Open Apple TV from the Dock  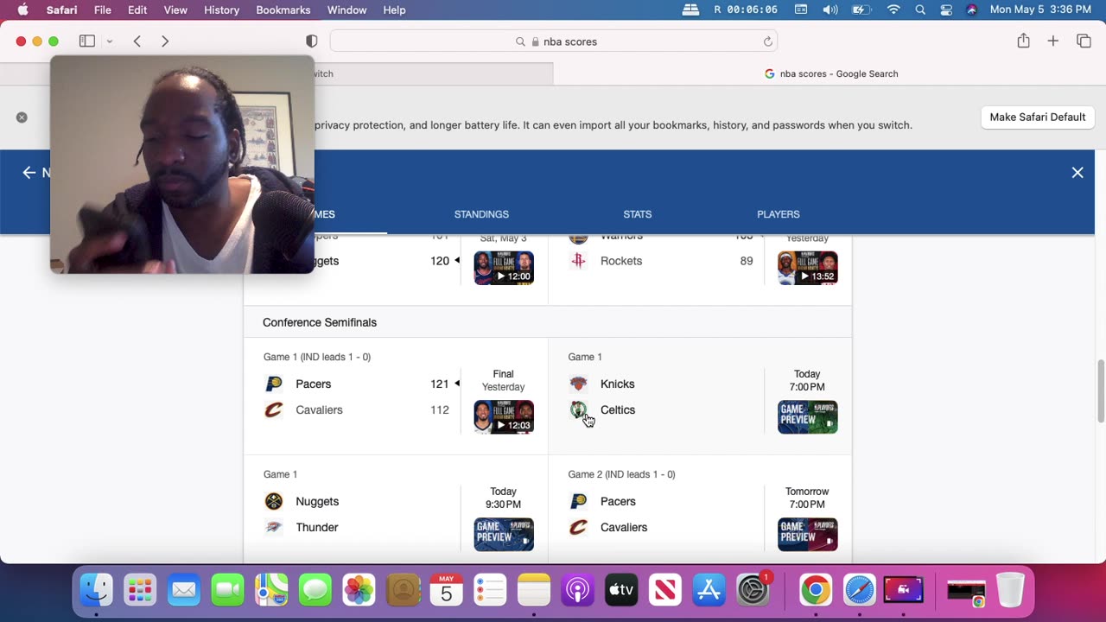tap(621, 590)
